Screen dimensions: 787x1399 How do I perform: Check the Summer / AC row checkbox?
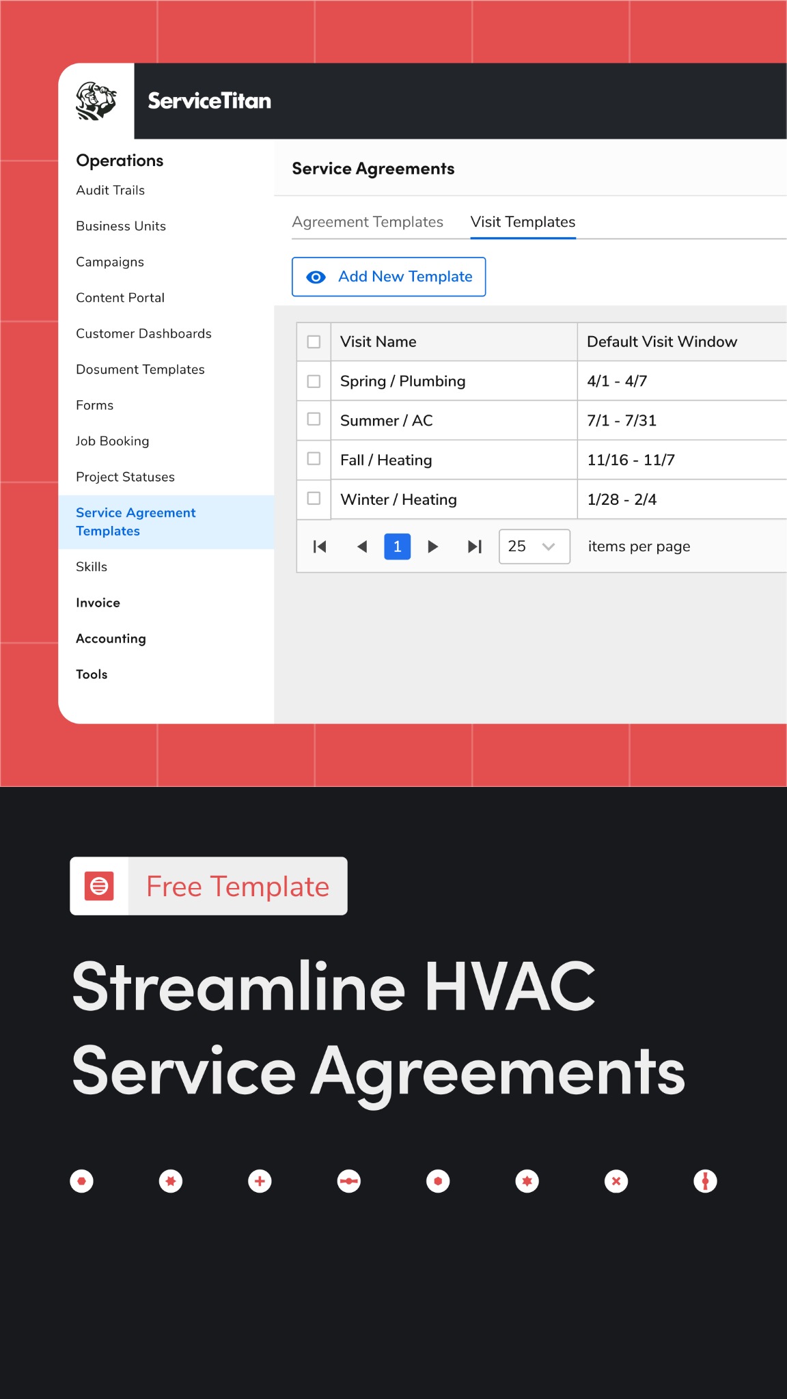coord(314,419)
